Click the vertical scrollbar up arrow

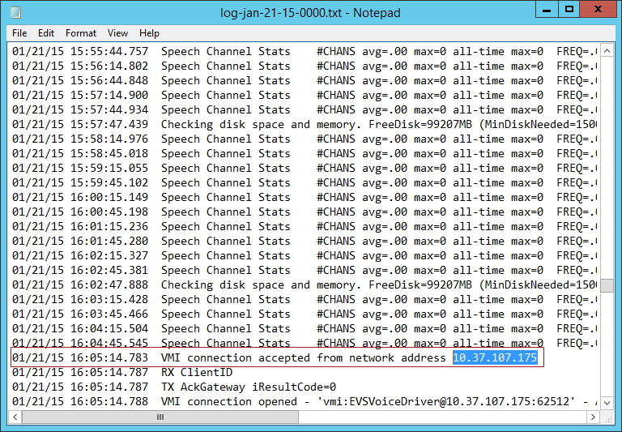pos(605,52)
